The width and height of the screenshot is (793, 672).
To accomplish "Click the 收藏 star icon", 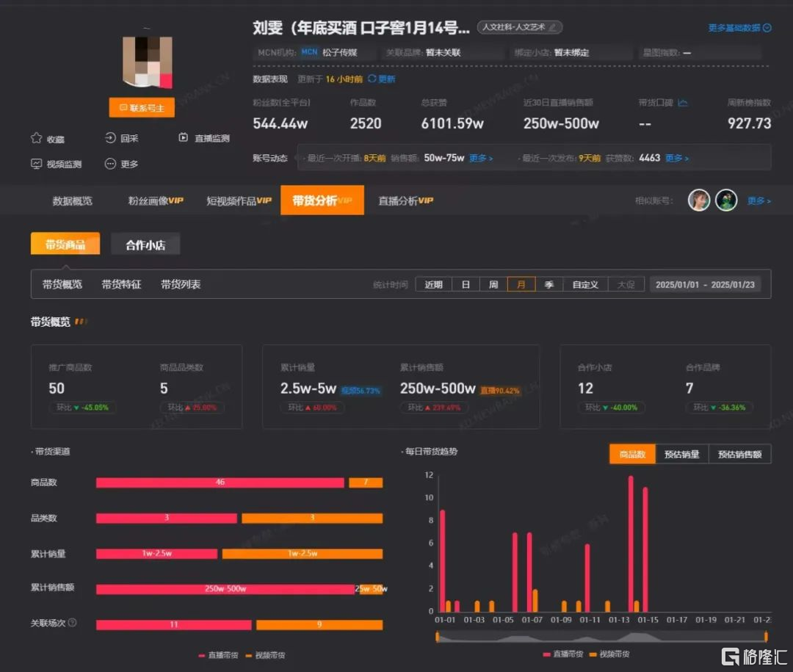I will click(36, 138).
